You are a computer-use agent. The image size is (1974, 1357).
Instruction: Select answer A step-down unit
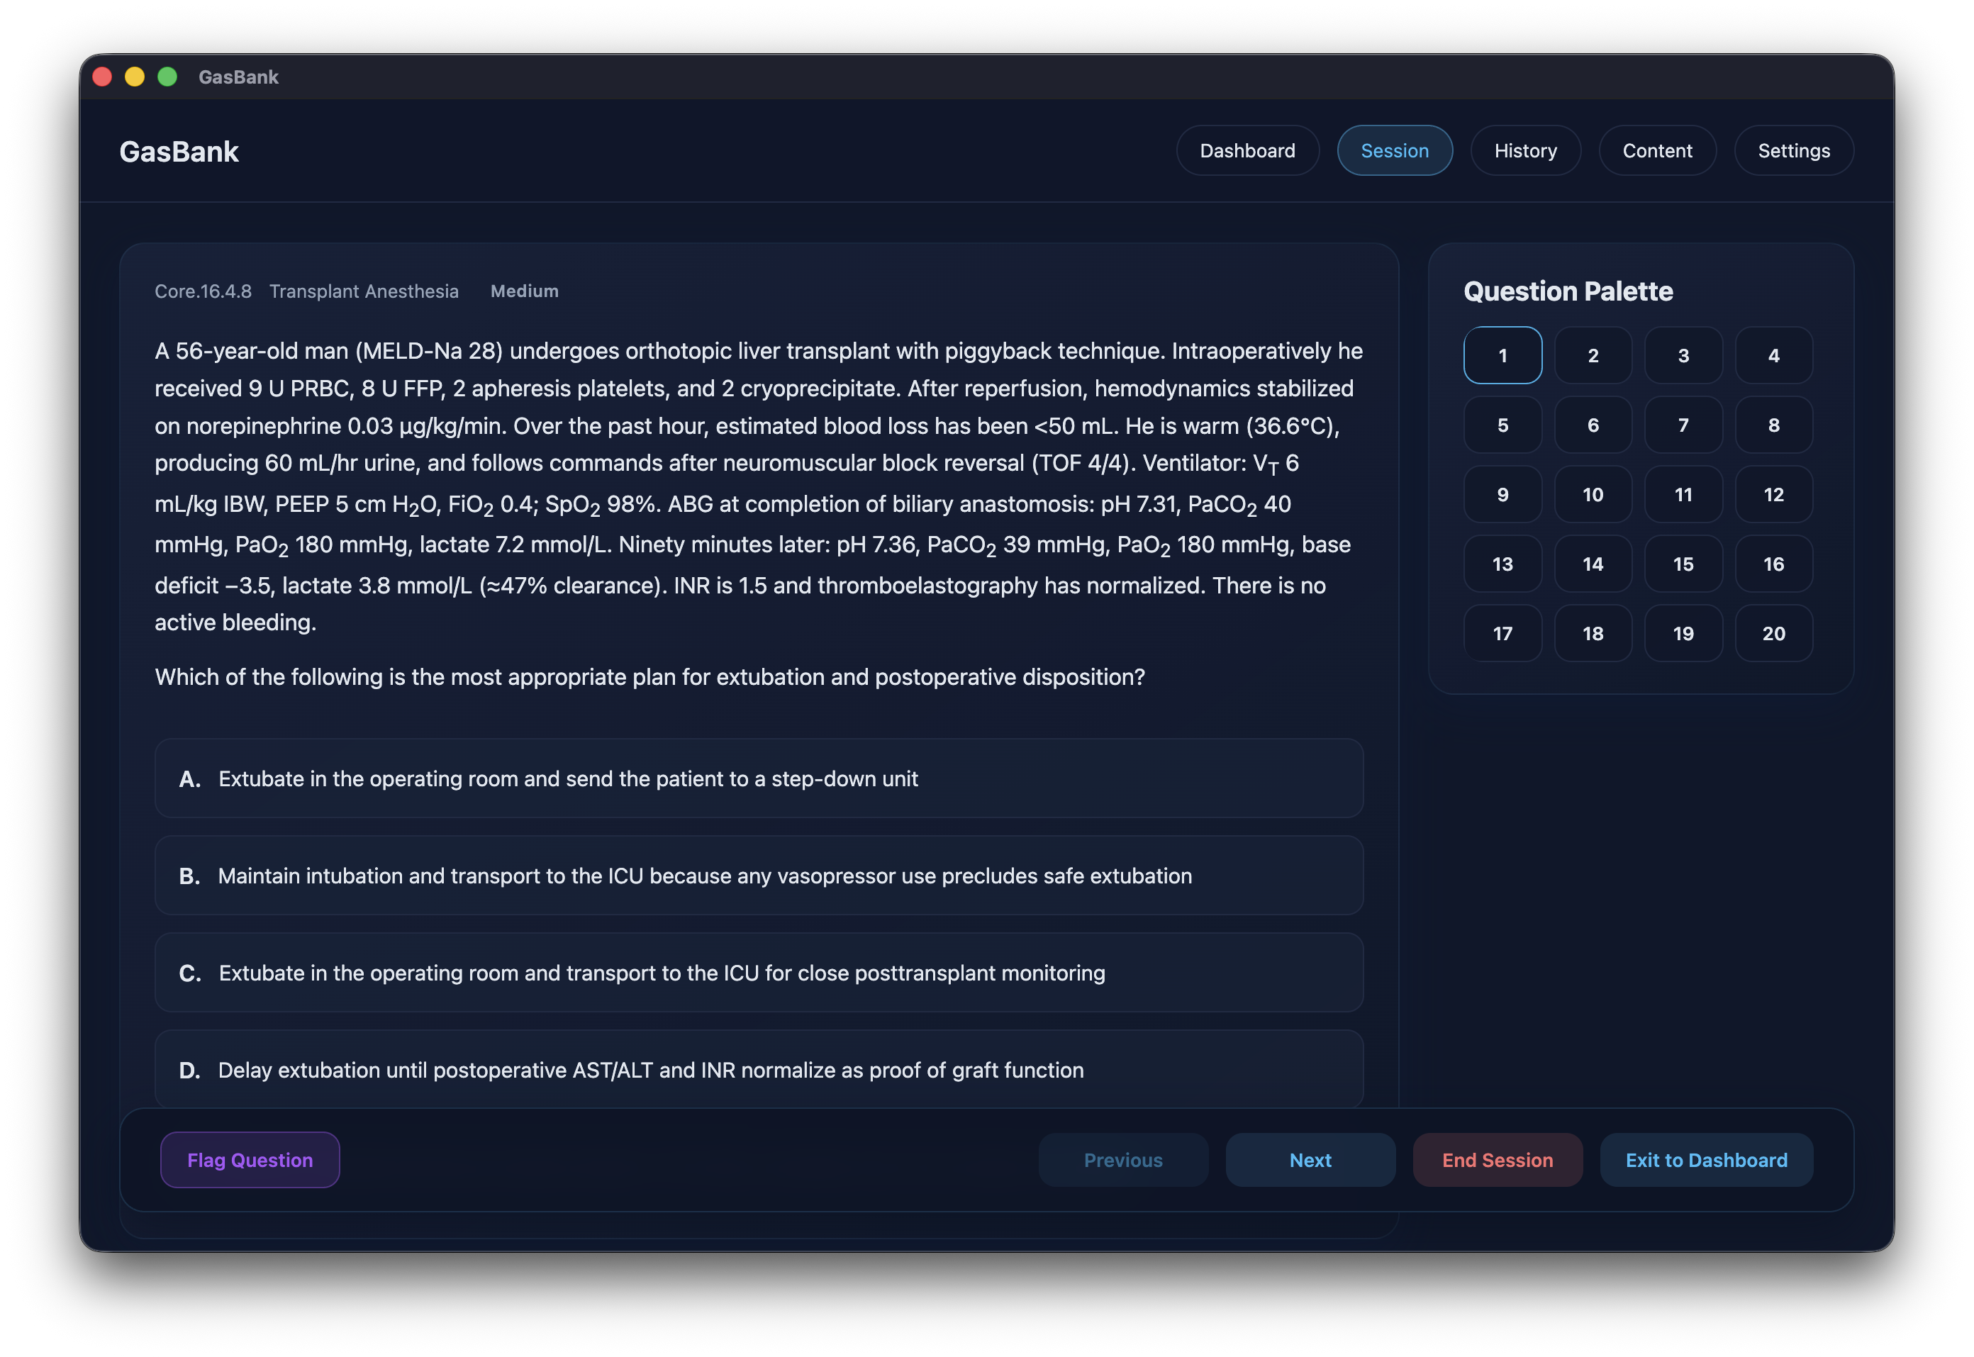(758, 778)
